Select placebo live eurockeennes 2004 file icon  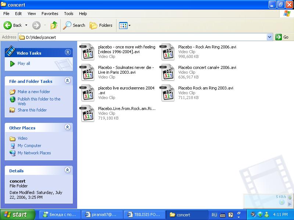click(87, 93)
